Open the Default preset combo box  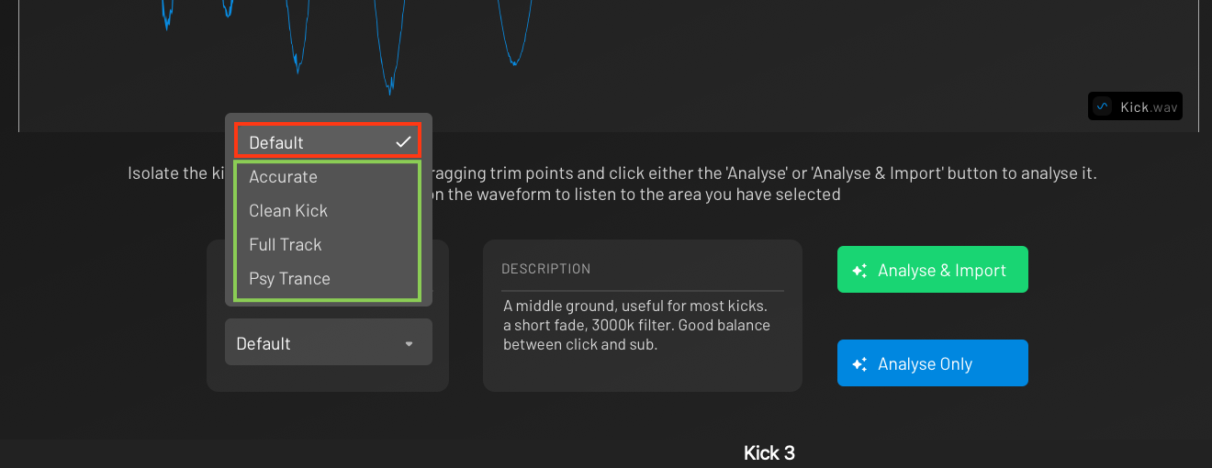(328, 343)
